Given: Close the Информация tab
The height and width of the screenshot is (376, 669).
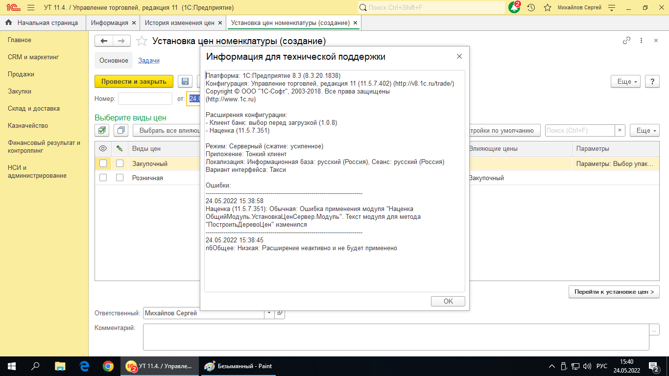Looking at the screenshot, I should (134, 23).
